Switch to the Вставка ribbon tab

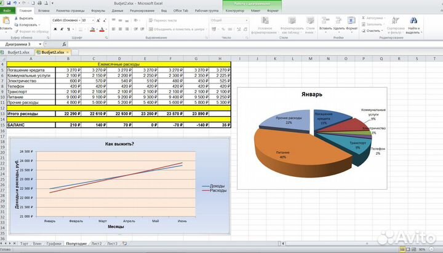click(x=44, y=10)
